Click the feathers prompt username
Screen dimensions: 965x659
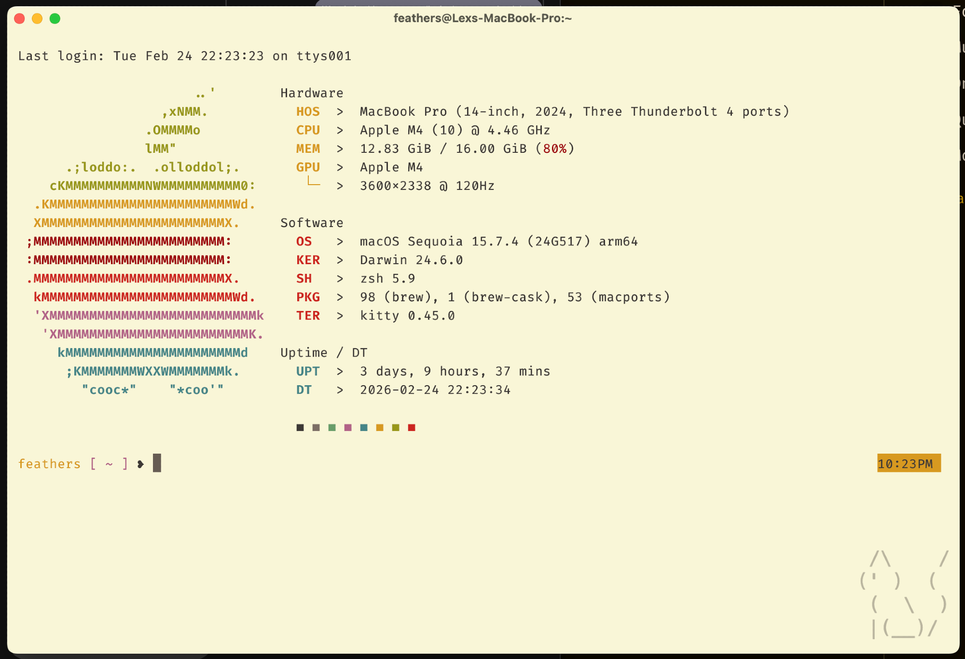49,464
